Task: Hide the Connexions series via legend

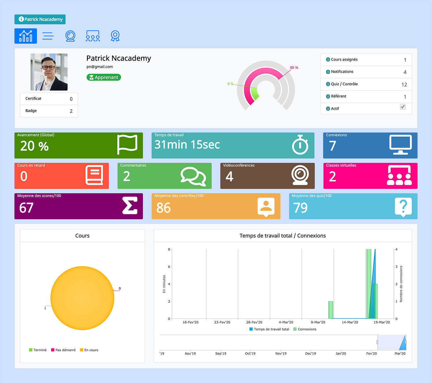Action: [305, 329]
